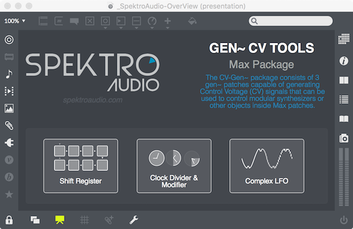Click the plus add-object icon
Screen dimensions: 353x229
coord(167,21)
